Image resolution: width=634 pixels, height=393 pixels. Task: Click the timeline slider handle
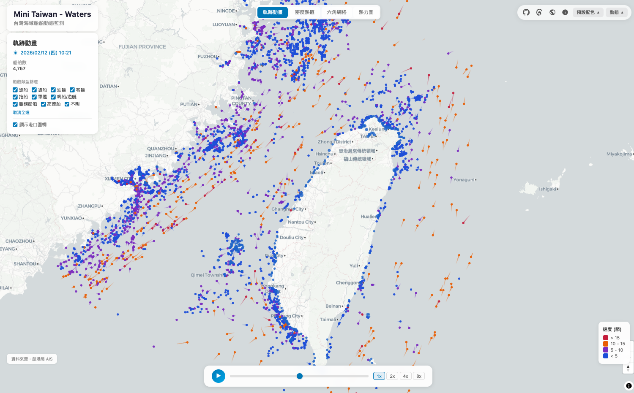point(300,376)
